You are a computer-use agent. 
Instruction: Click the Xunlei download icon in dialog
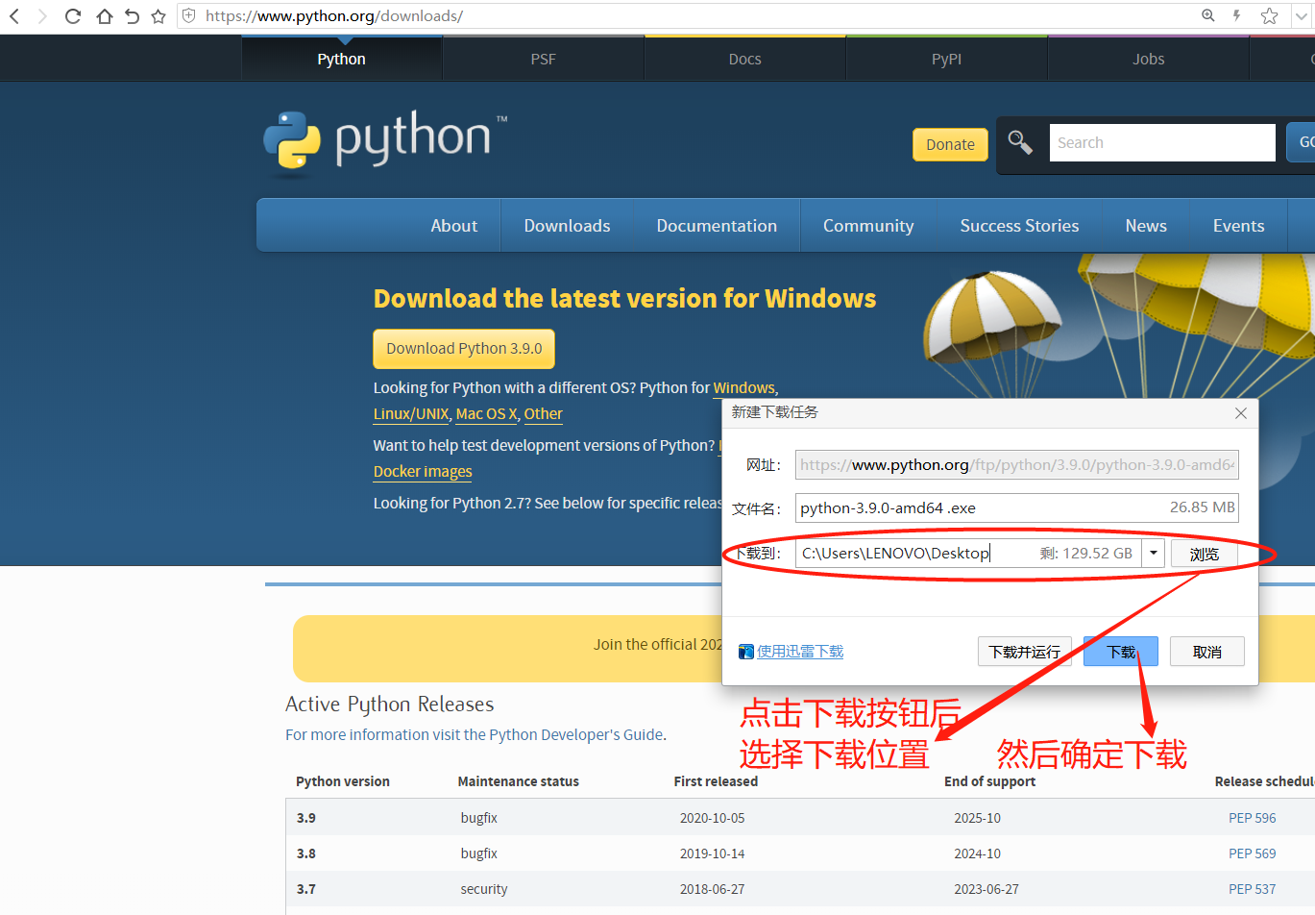pyautogui.click(x=746, y=652)
